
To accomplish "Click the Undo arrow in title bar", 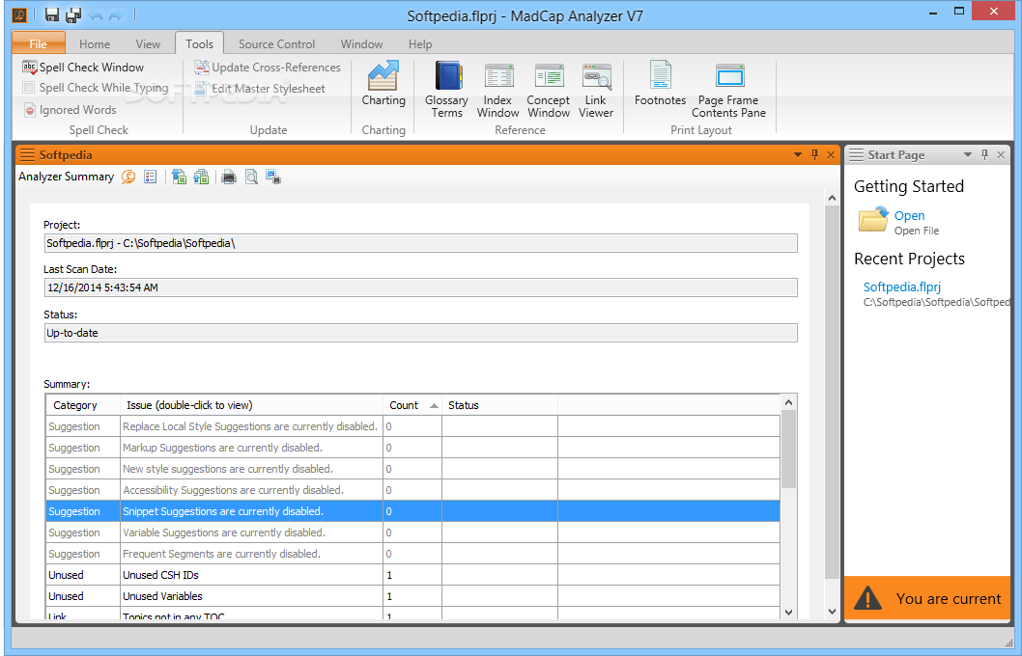I will point(96,15).
